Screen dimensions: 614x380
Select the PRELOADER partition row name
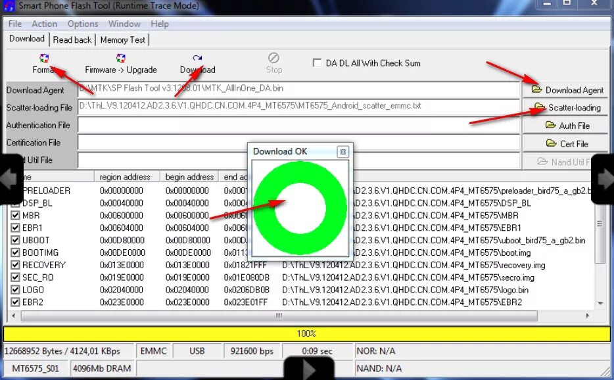click(x=46, y=191)
